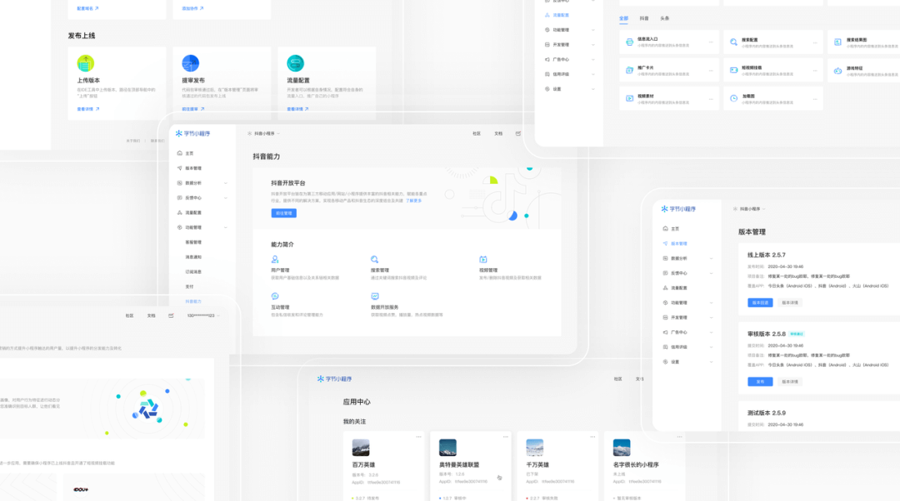Select 订阅消息 in the sidebar submenu
This screenshot has width=900, height=501.
coord(193,271)
